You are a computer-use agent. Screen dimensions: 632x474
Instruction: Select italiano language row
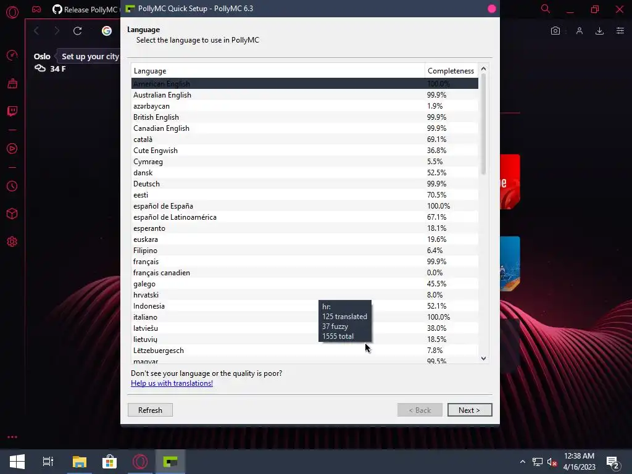click(x=305, y=317)
